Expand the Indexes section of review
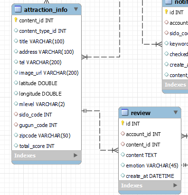188x195 pixels. (x=175, y=185)
